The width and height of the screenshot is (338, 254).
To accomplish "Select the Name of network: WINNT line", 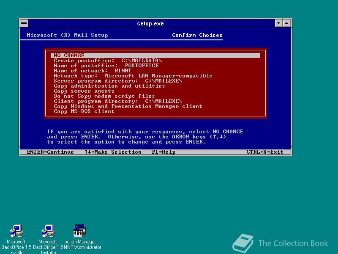I will click(x=92, y=71).
